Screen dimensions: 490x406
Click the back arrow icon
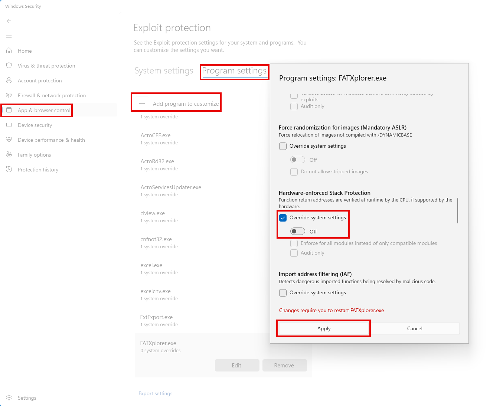point(9,21)
